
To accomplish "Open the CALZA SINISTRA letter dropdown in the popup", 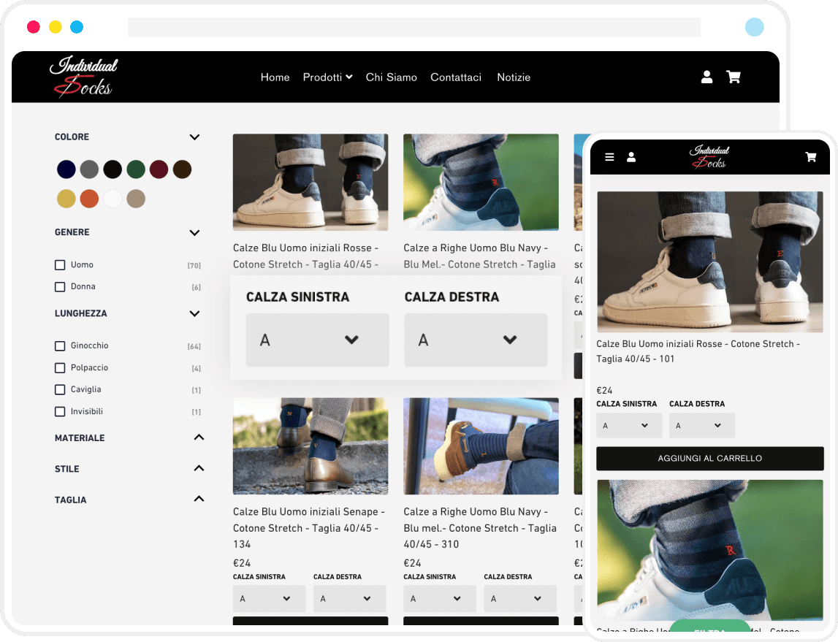I will click(317, 340).
